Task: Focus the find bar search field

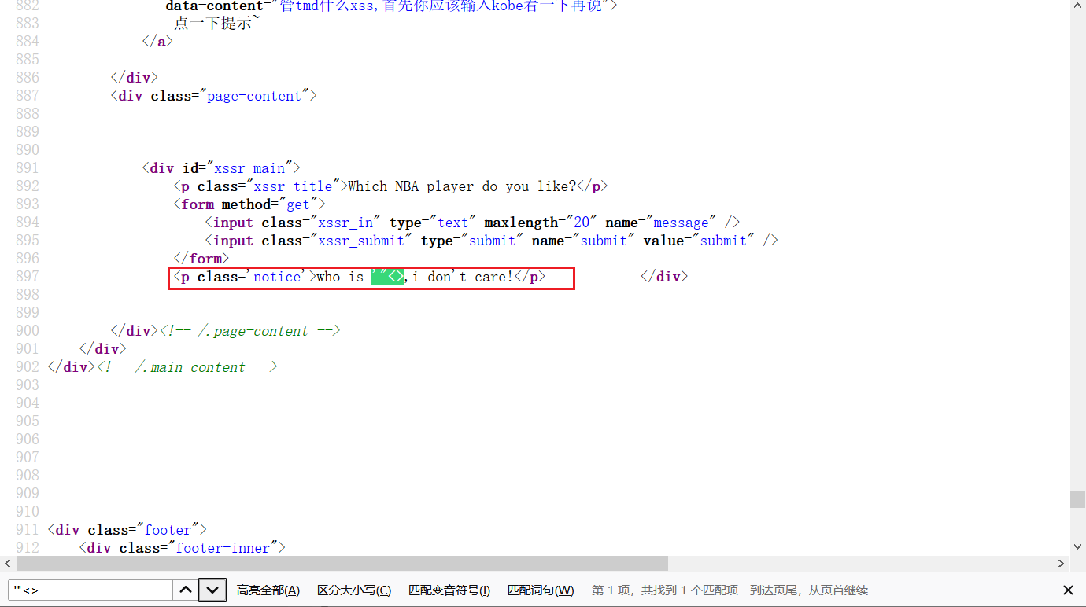Action: (x=90, y=590)
